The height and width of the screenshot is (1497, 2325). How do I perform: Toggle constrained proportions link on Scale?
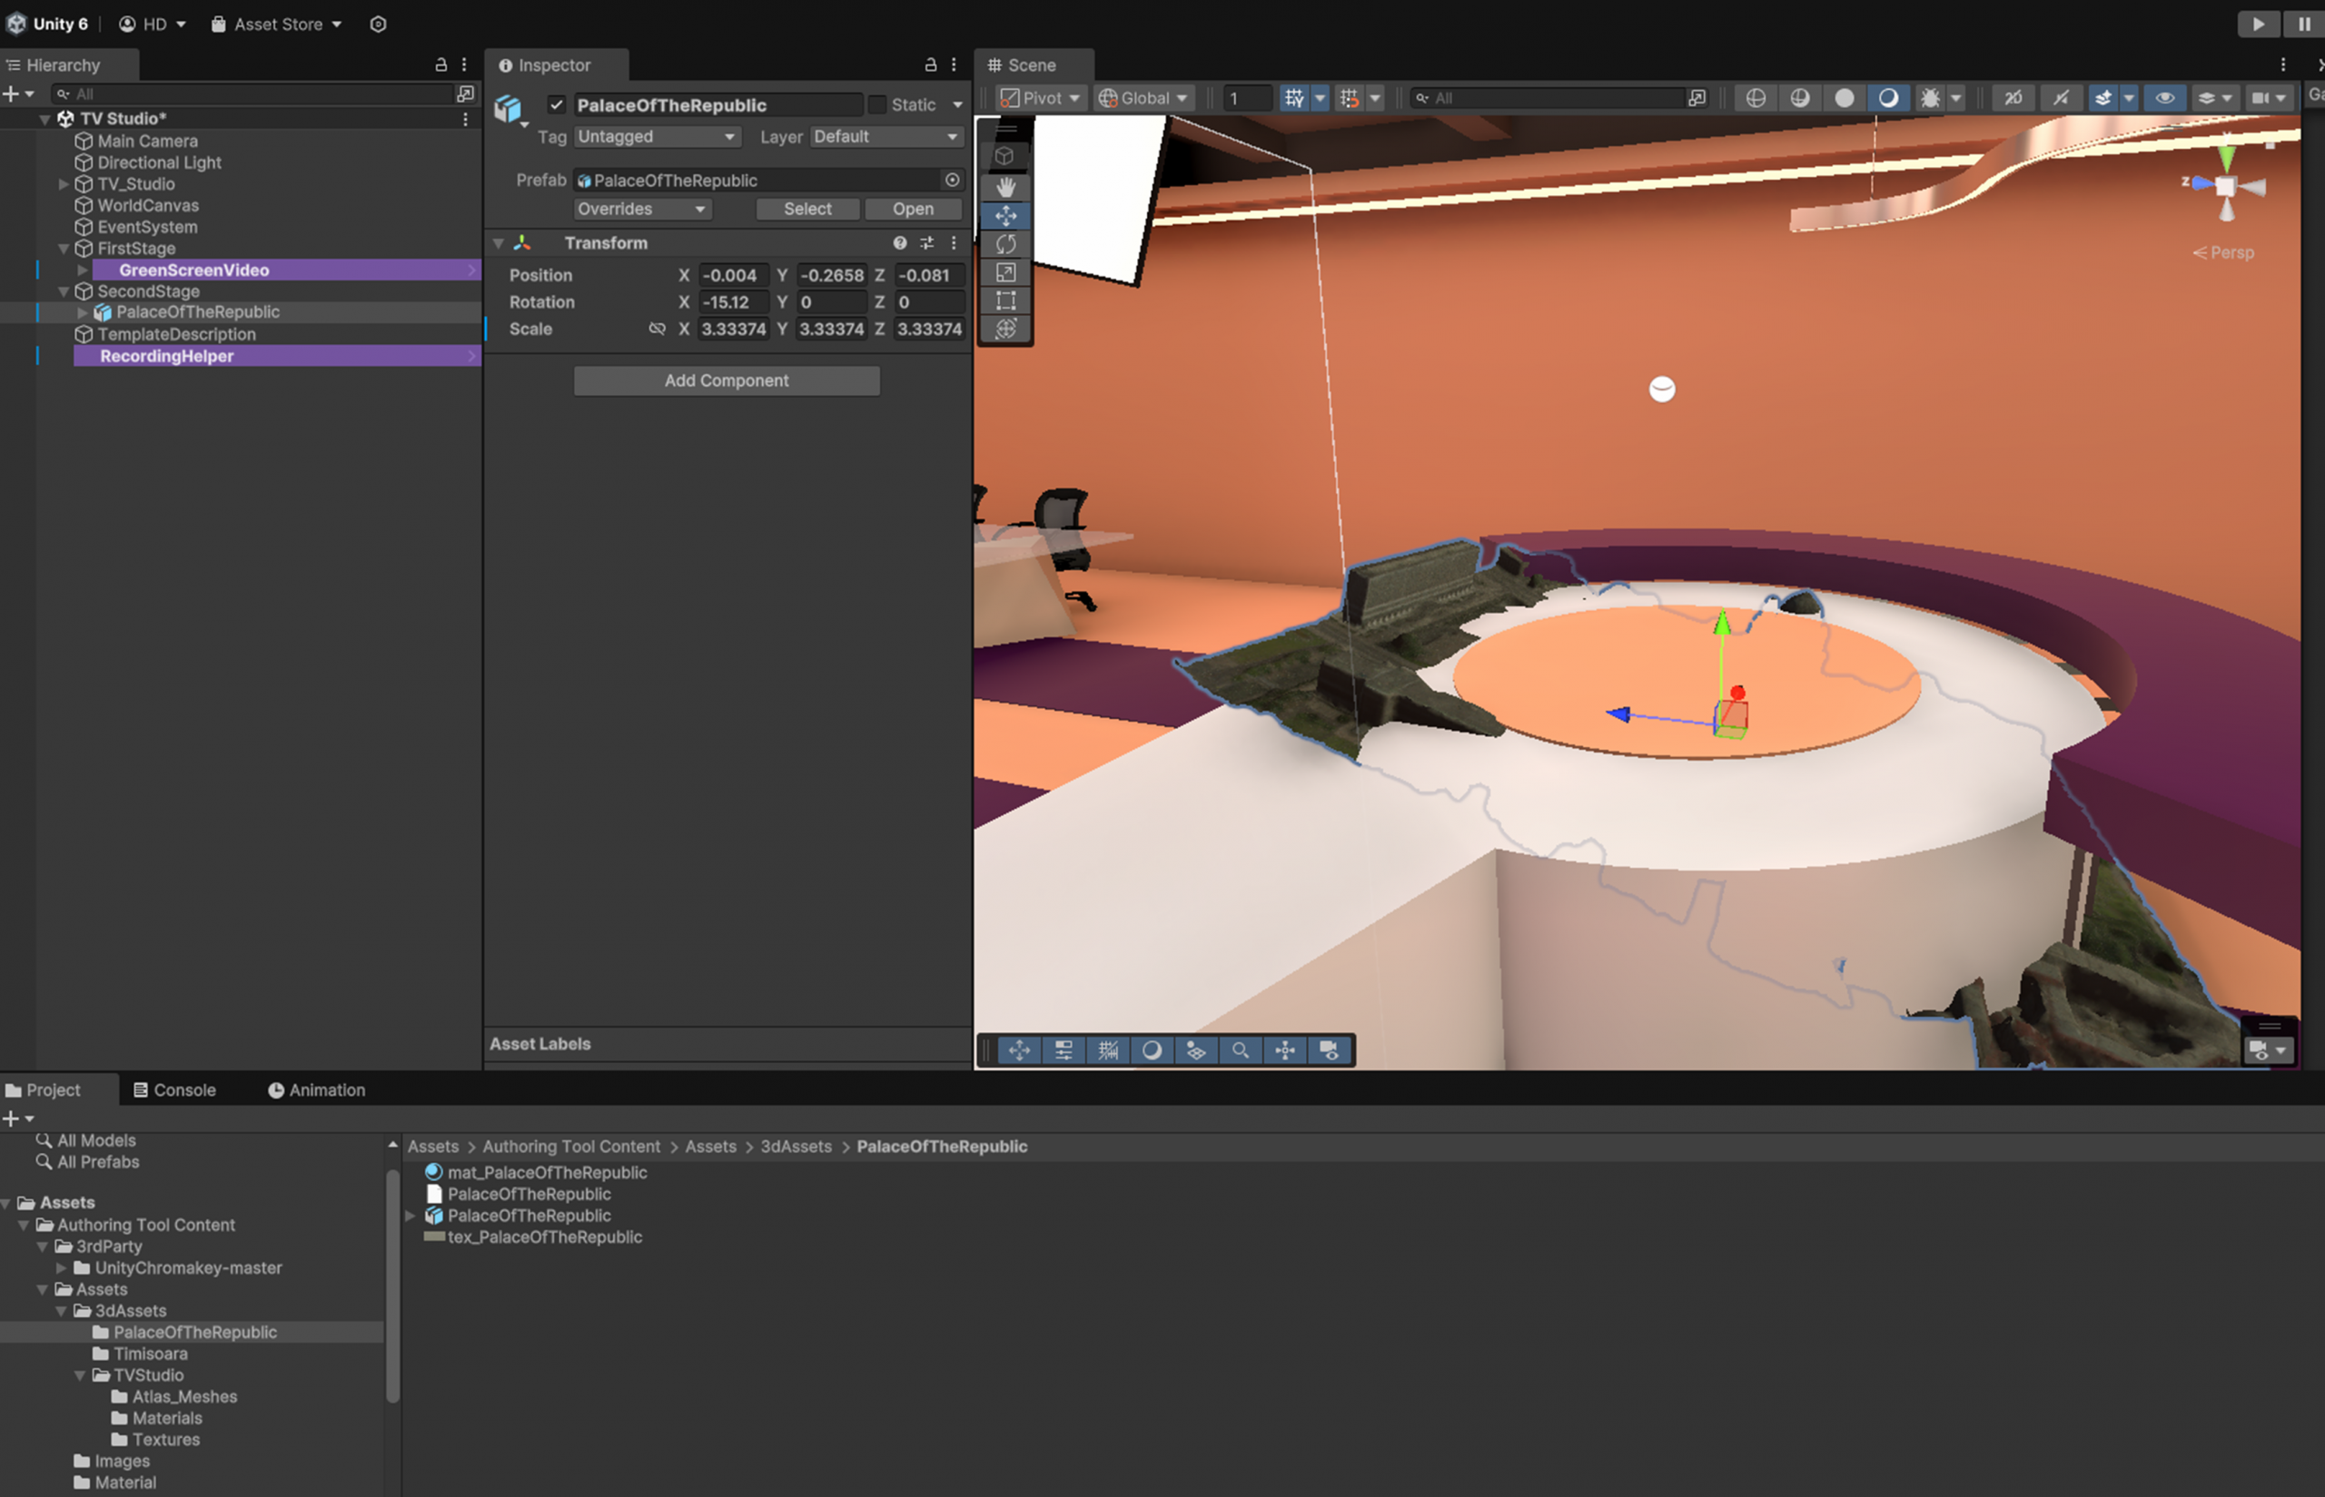coord(658,330)
